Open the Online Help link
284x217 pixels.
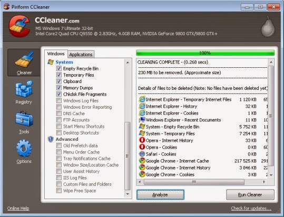pyautogui.click(x=18, y=208)
